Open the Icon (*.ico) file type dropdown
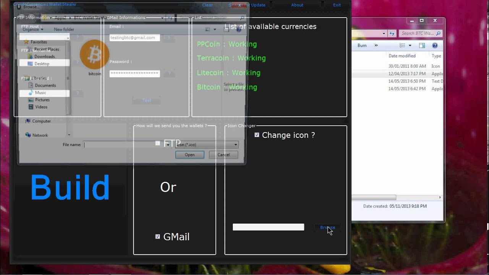This screenshot has height=275, width=489. pos(207,145)
